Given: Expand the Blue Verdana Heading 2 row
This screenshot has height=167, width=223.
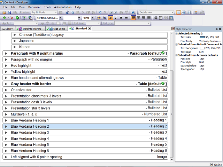Looking at the screenshot, I should [6, 127].
